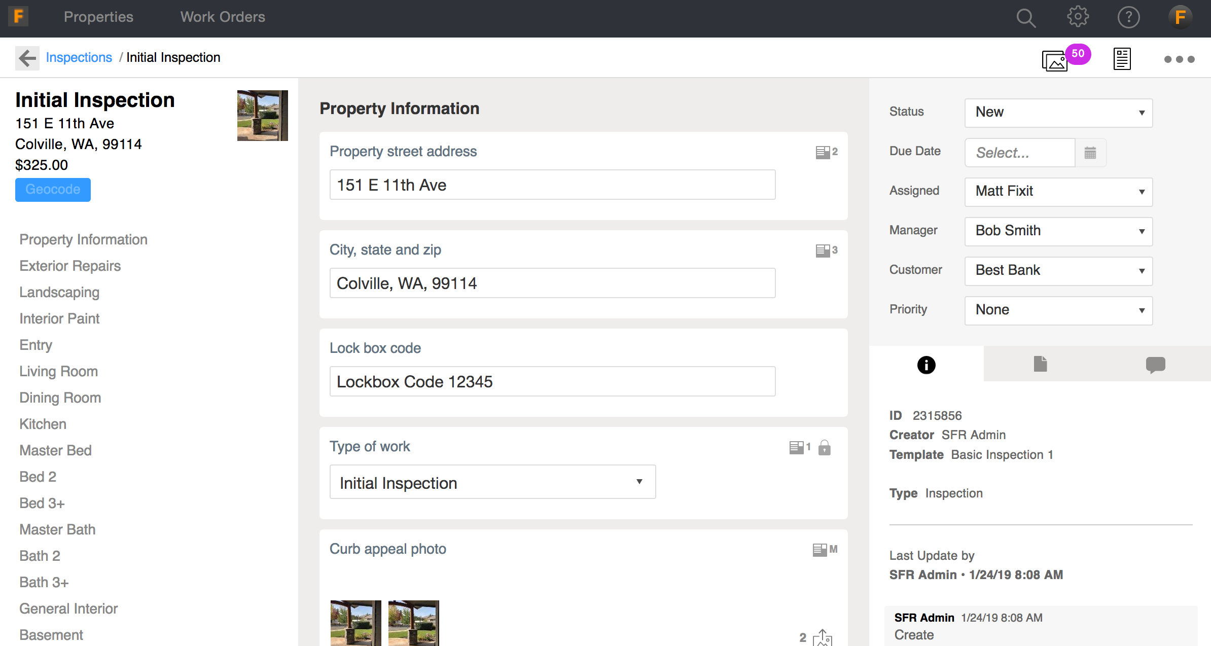
Task: Follow the Inspections breadcrumb link
Action: 79,57
